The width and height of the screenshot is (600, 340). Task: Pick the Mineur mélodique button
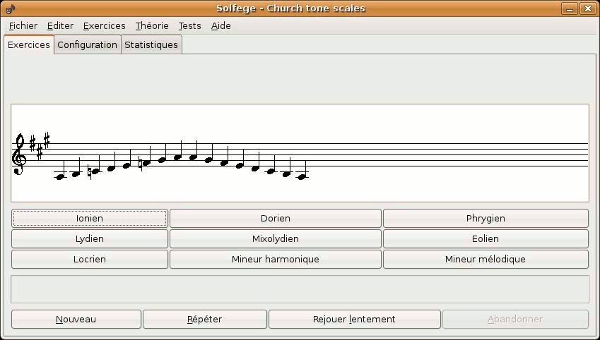coord(486,259)
